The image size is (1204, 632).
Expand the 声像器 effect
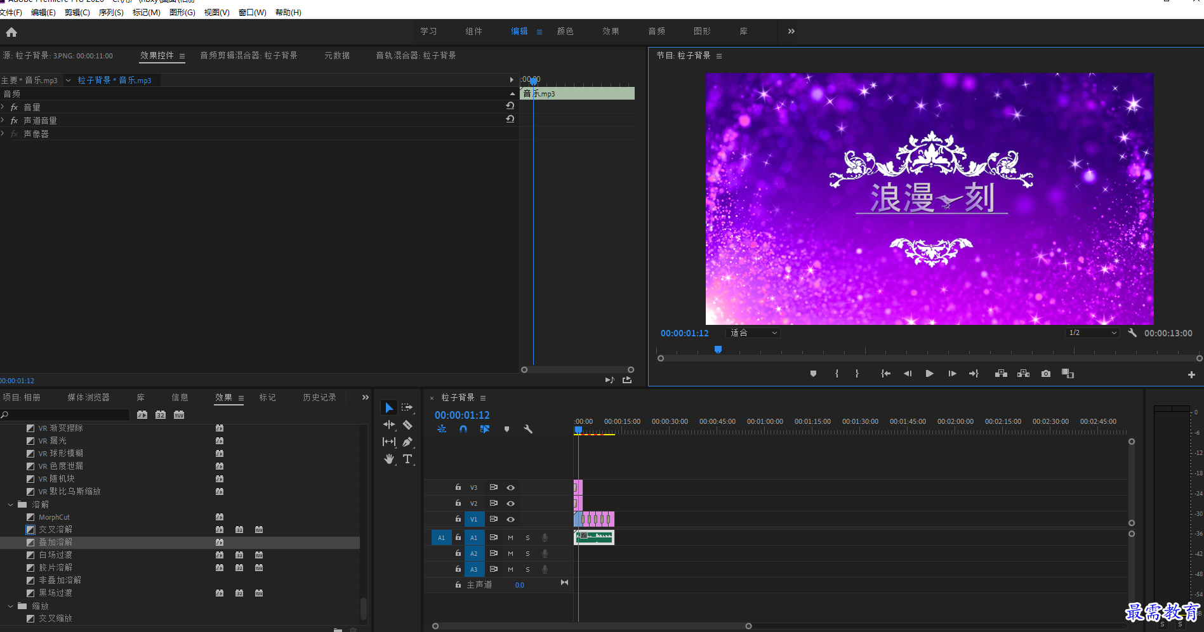coord(3,133)
